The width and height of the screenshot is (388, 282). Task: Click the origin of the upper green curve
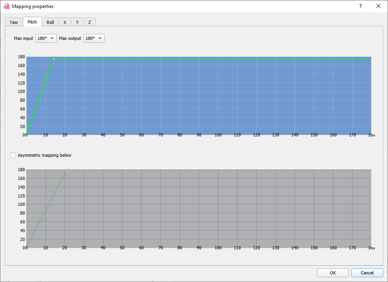tap(27, 134)
